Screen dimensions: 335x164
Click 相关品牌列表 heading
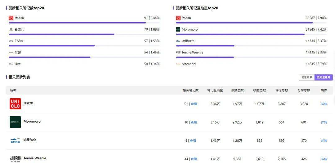tap(19, 77)
